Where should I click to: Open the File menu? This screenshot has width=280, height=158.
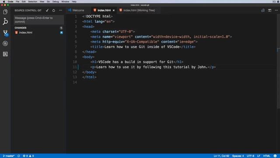coord(17,1)
